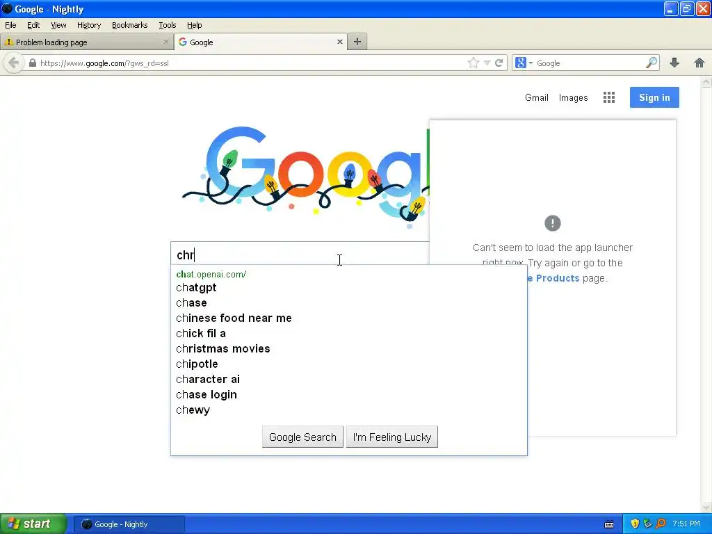
Task: Click the Images link
Action: (573, 97)
